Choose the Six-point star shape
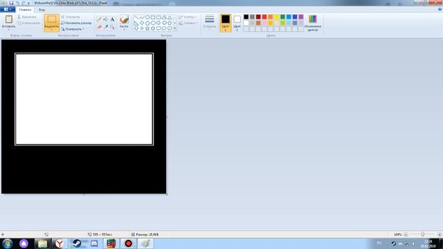The height and width of the screenshot is (249, 443). 153,28
